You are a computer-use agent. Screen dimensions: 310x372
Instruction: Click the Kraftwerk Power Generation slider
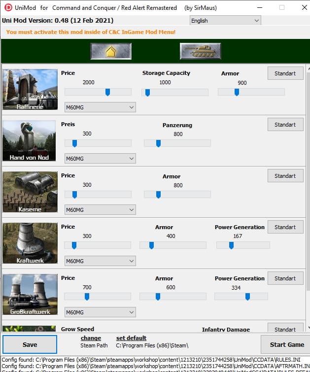243,245
